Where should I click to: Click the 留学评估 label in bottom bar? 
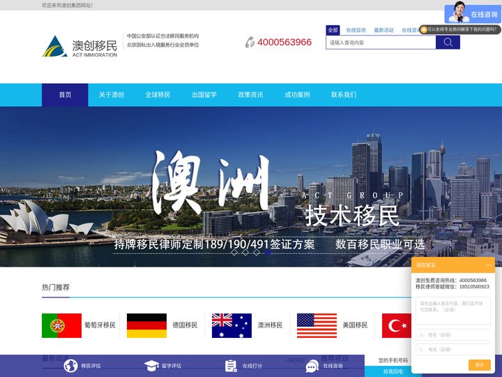tap(172, 366)
